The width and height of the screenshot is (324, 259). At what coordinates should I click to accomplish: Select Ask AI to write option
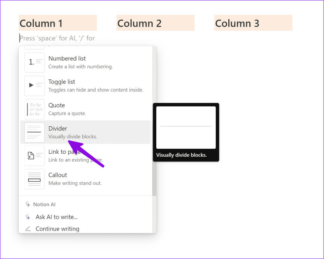coord(85,217)
